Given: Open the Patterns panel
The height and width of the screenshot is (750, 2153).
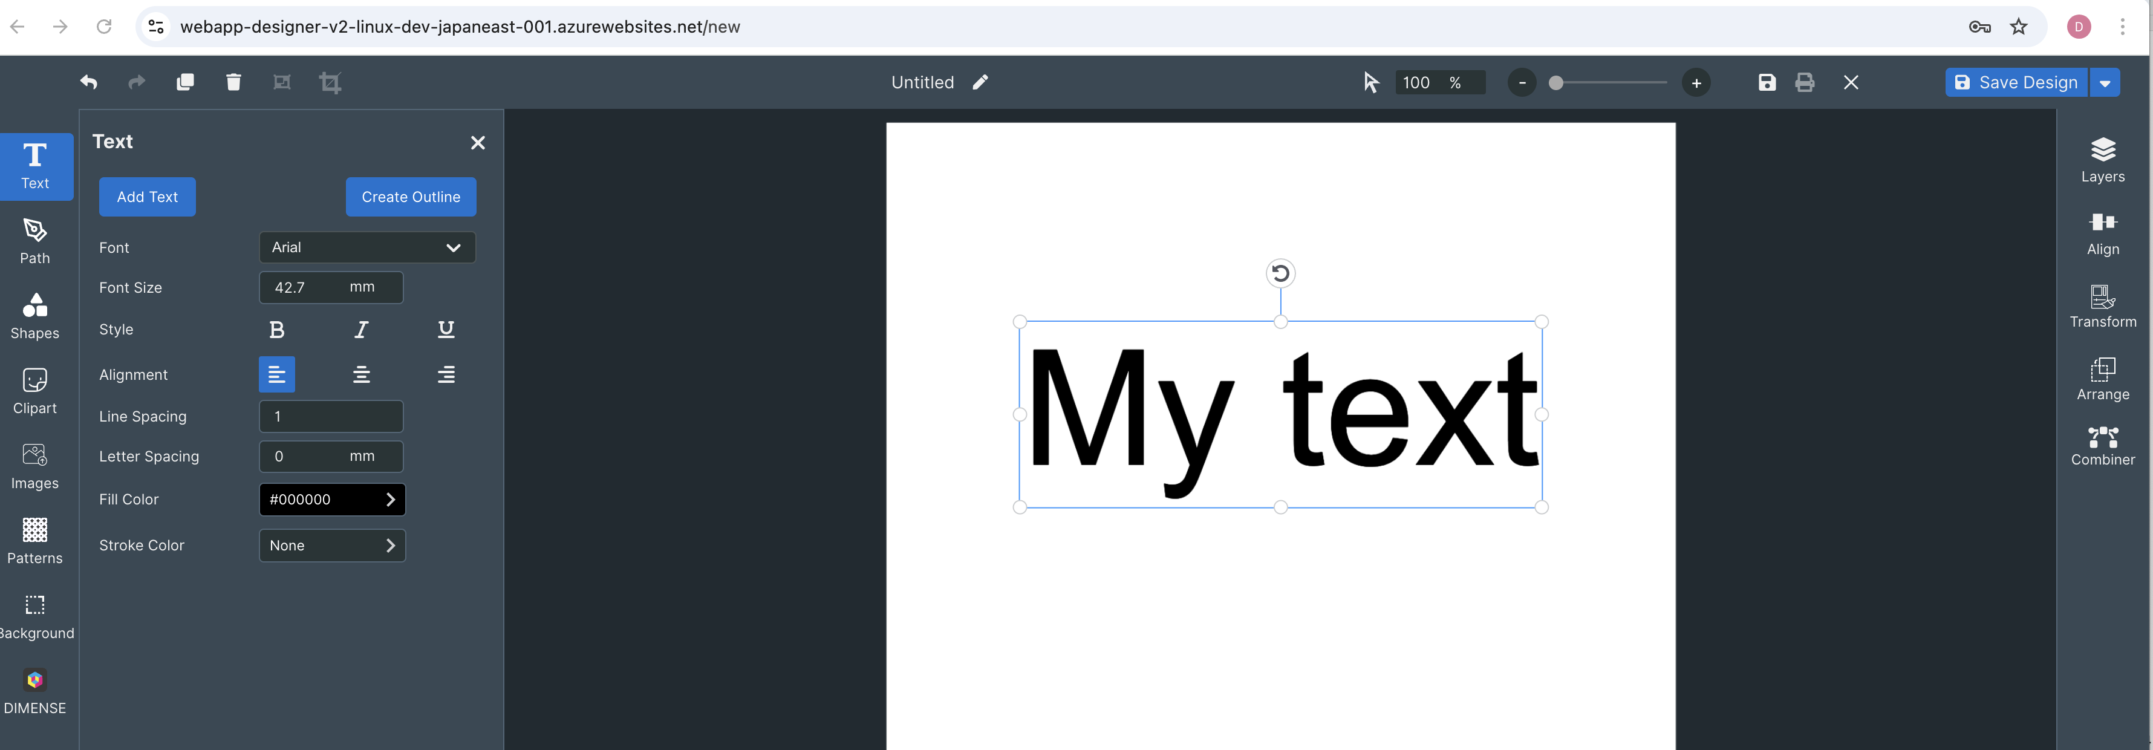Looking at the screenshot, I should [x=35, y=541].
